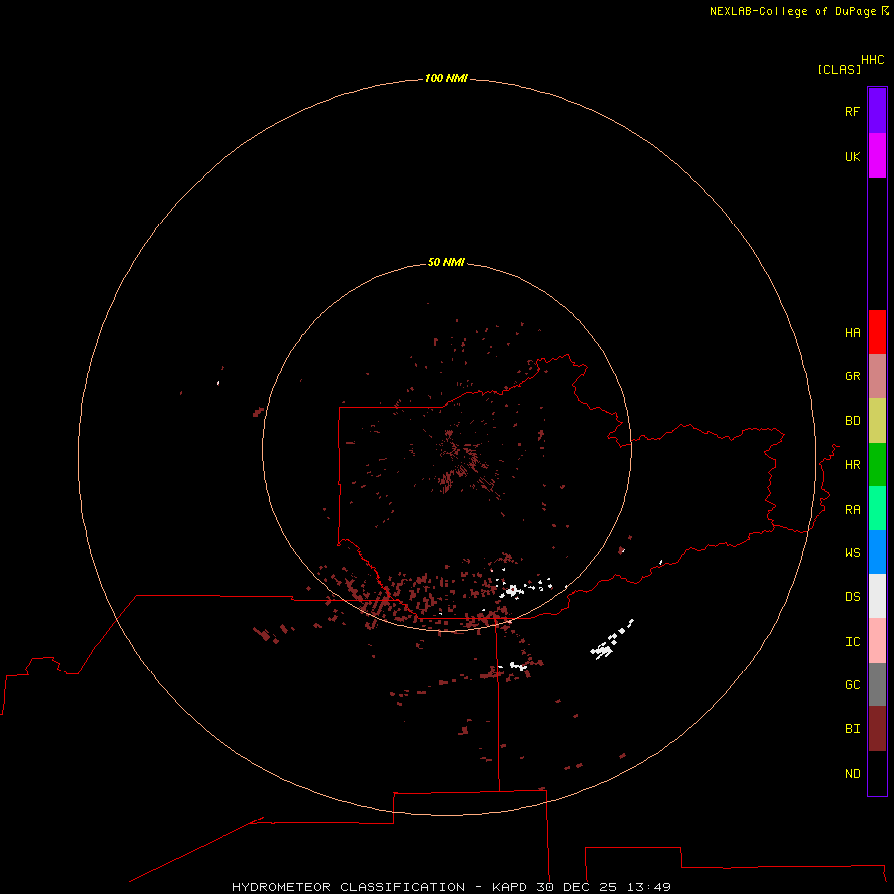This screenshot has width=894, height=894.
Task: Click the DS legend label
Action: point(853,597)
